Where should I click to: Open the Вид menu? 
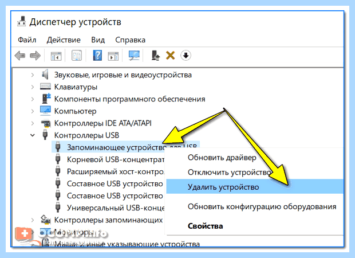point(98,40)
